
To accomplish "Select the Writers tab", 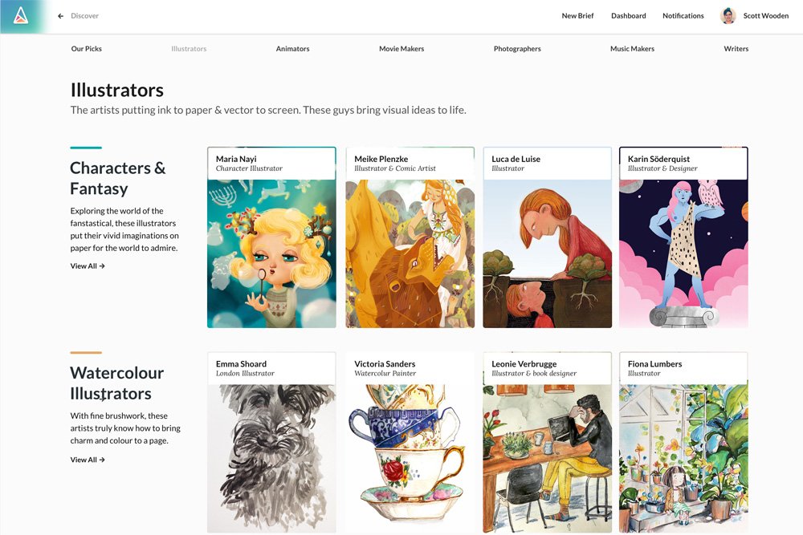I will [x=736, y=49].
